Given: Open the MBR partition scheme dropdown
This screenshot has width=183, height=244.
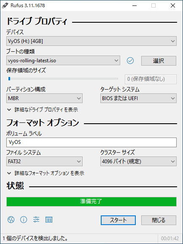Looking at the screenshot, I should 44,98.
